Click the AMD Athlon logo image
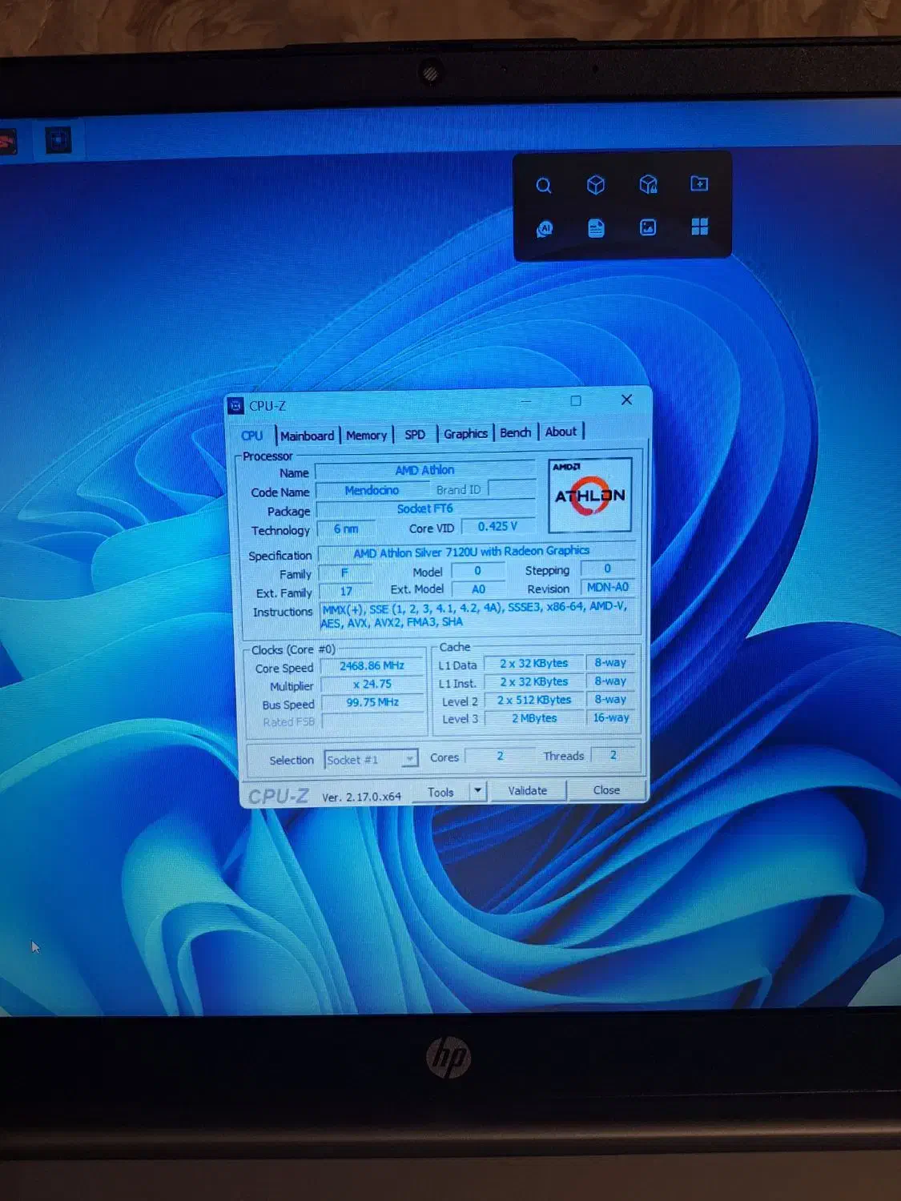The image size is (901, 1201). pos(589,496)
